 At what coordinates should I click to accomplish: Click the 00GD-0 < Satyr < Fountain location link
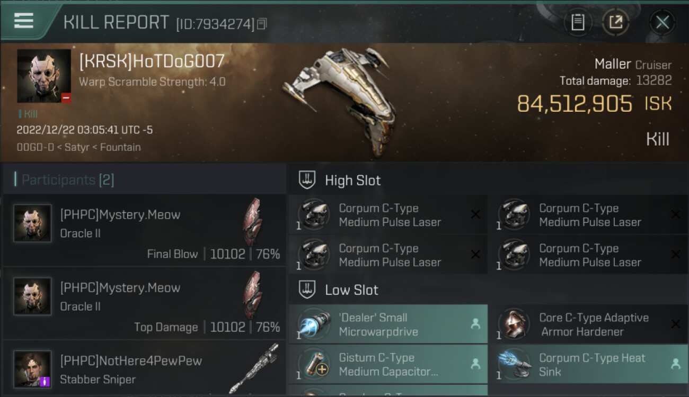[x=78, y=147]
